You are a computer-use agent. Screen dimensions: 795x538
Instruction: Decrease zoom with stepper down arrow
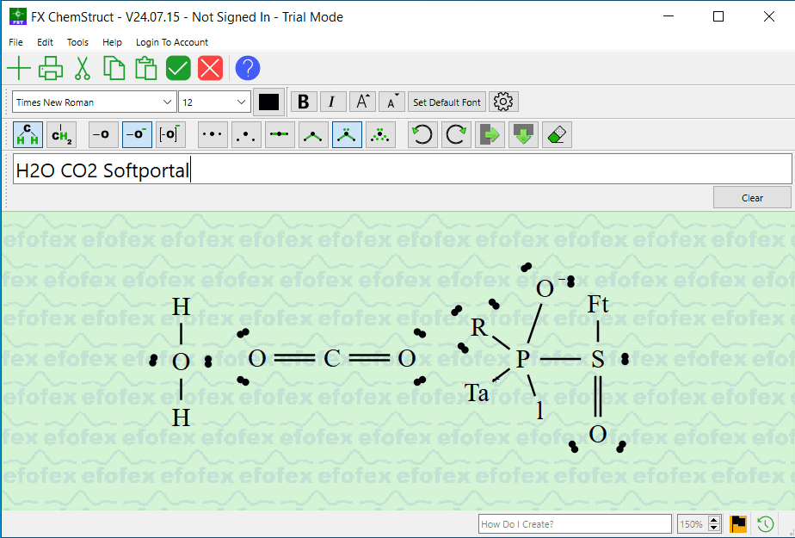point(714,528)
